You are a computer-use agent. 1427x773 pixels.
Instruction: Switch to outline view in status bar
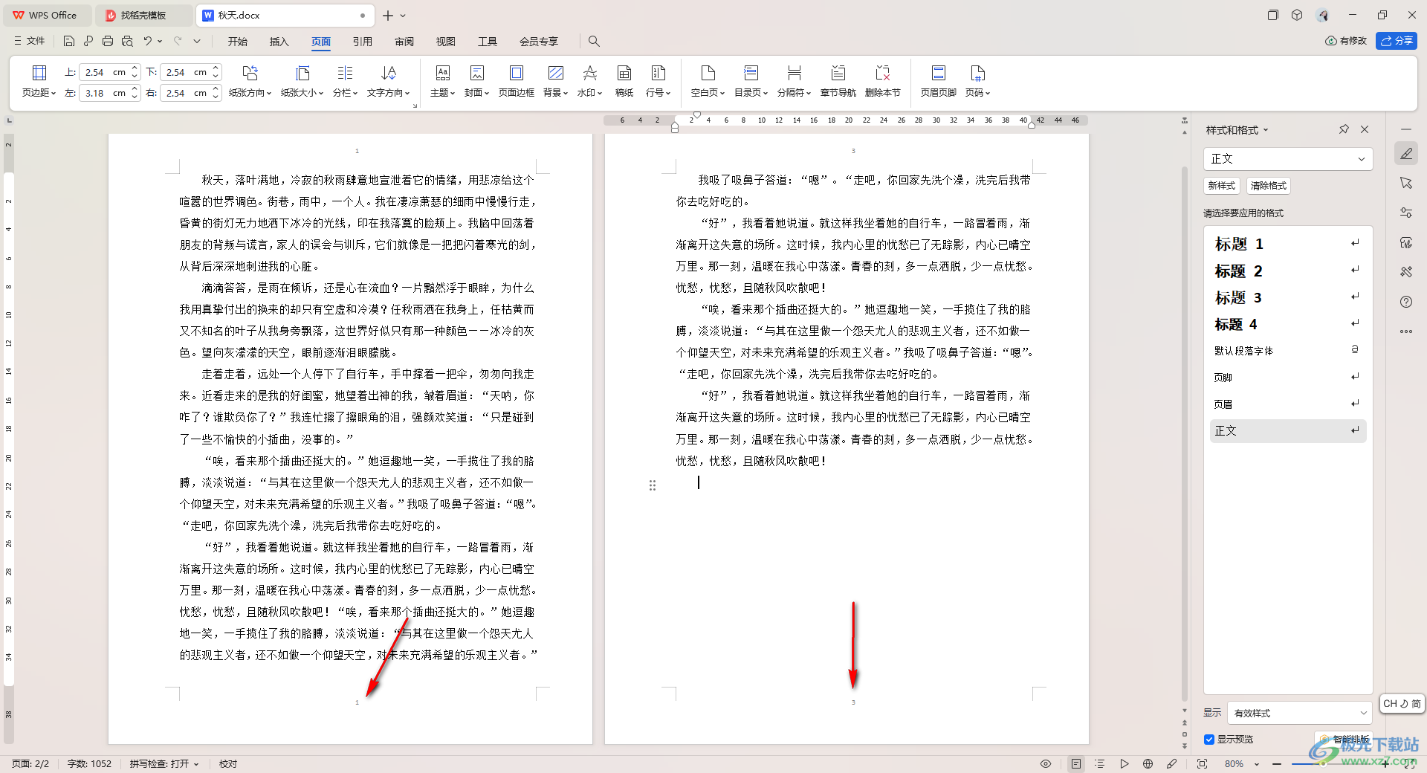click(x=1100, y=763)
